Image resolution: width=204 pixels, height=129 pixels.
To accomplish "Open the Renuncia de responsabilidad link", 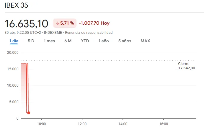I will click(89, 32).
